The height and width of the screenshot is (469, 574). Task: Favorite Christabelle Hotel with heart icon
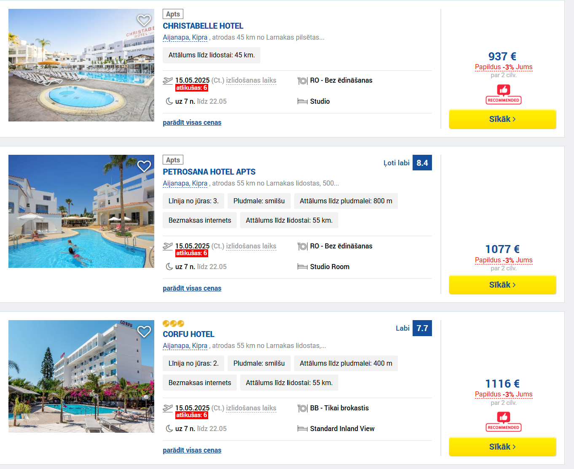tap(144, 20)
